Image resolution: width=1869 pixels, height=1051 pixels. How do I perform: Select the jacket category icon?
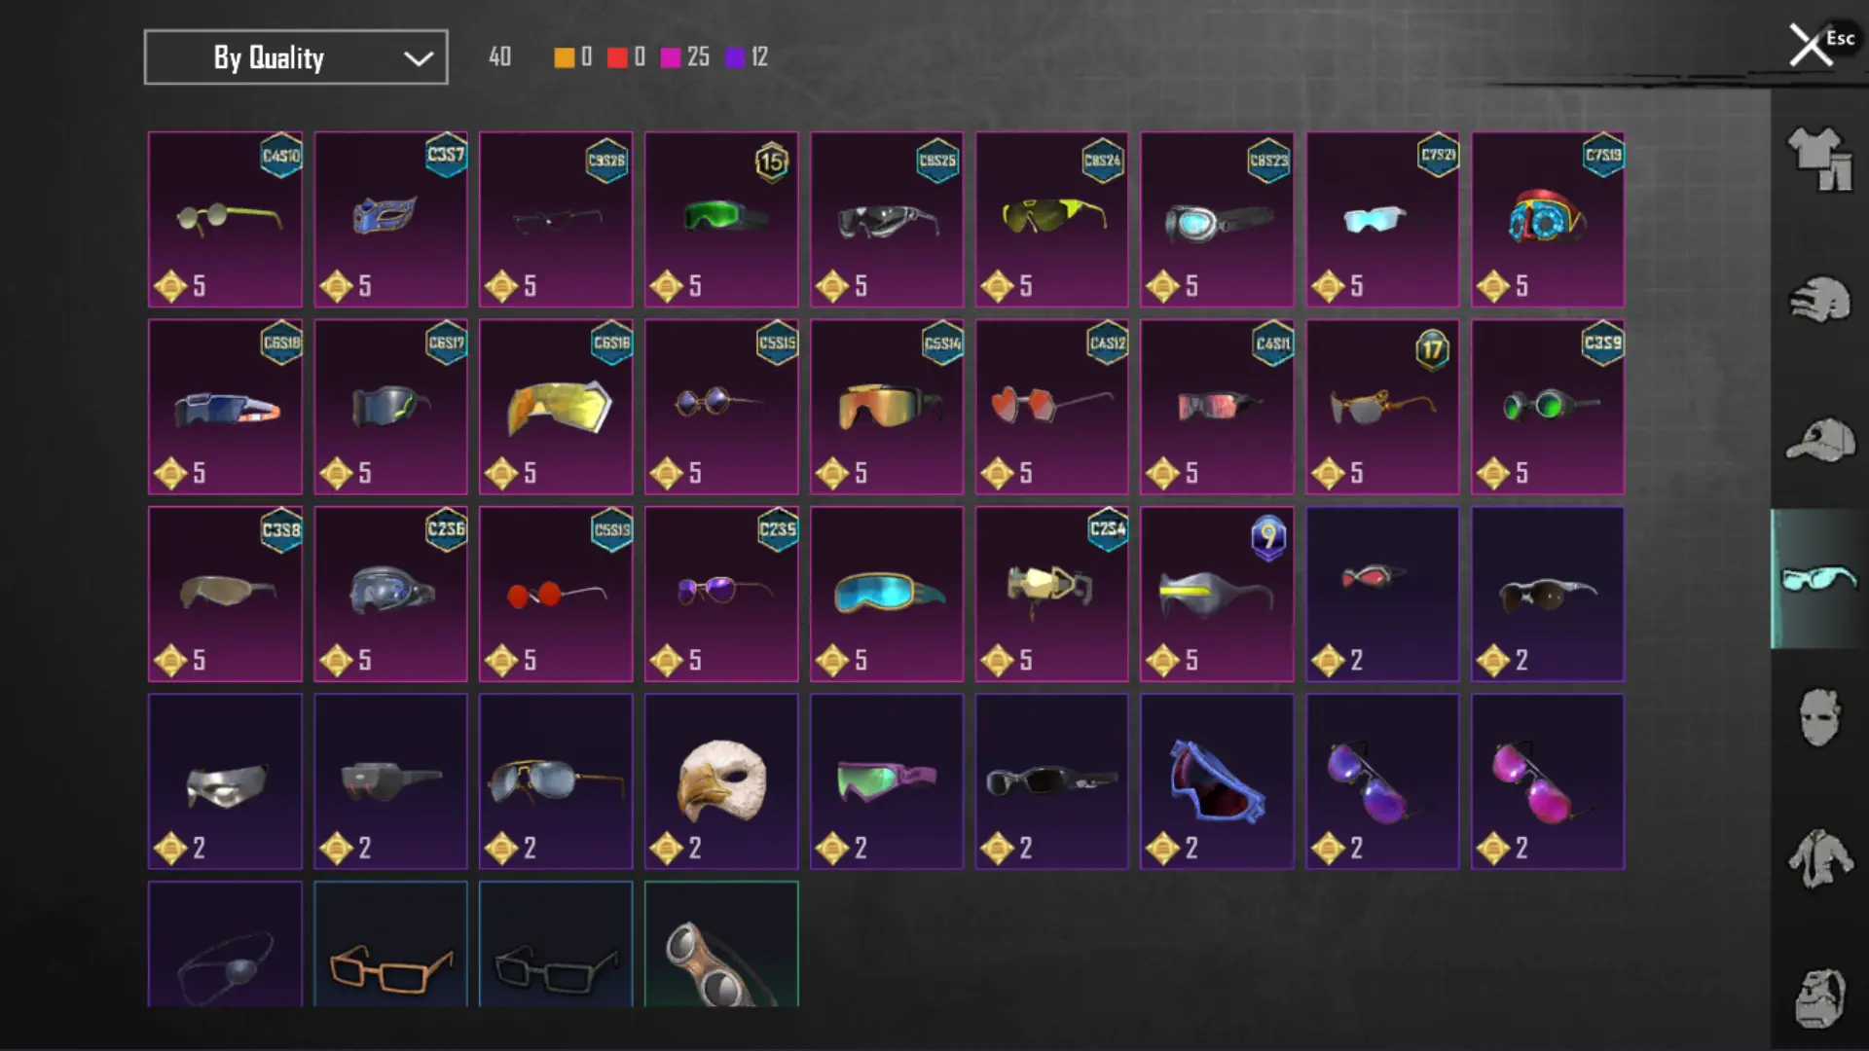coord(1819,858)
